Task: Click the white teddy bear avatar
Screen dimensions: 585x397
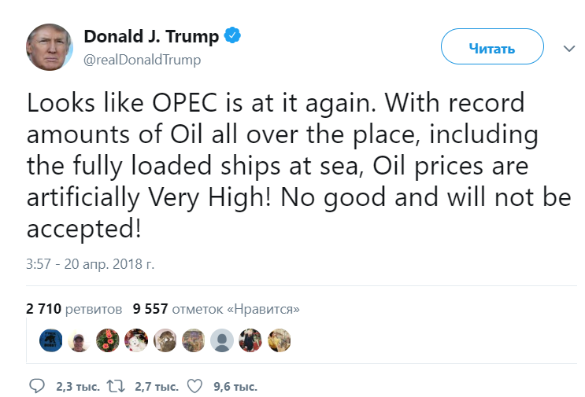Action: click(135, 340)
